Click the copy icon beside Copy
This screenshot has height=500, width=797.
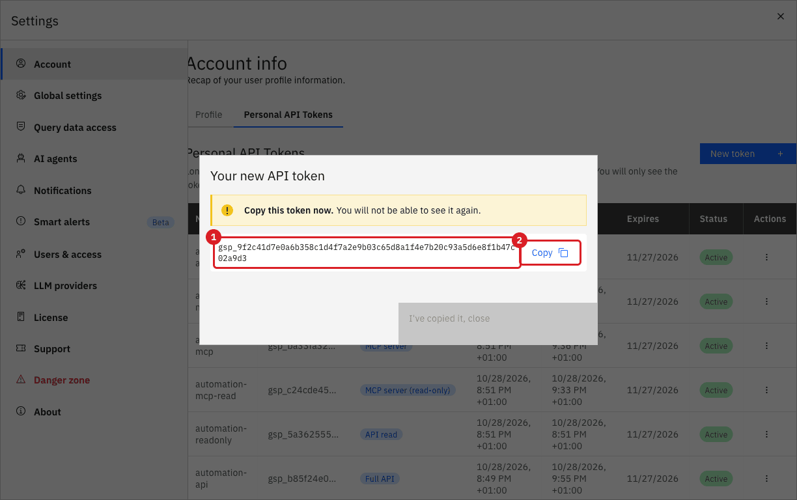click(564, 253)
